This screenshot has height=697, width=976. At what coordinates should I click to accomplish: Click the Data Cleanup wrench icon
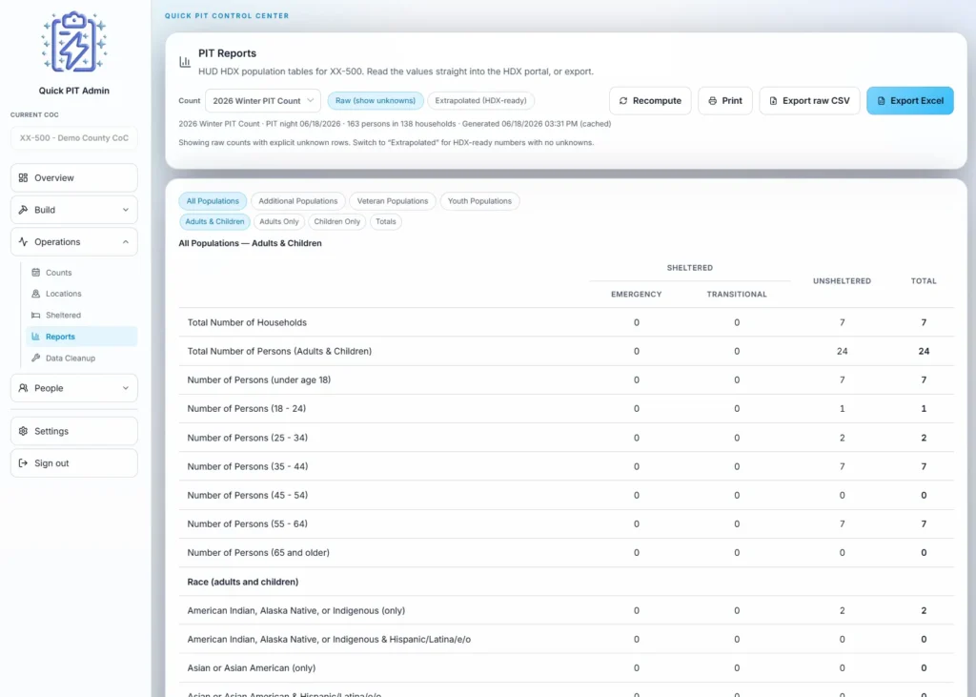click(x=36, y=359)
